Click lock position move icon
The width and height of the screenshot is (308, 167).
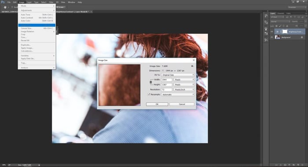[283, 26]
